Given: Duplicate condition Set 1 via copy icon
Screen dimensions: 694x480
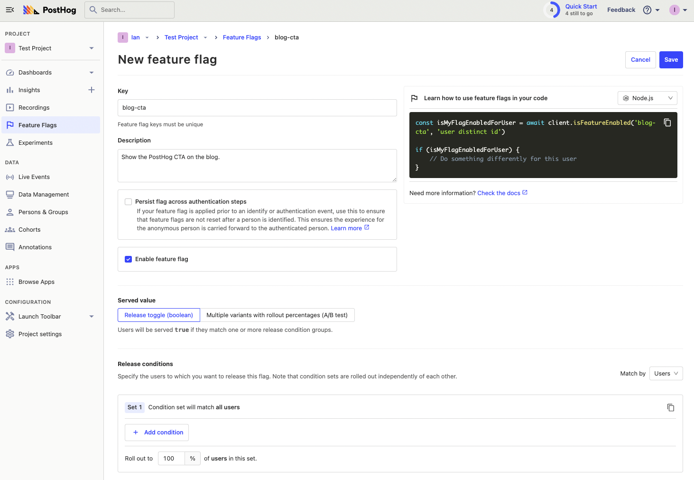Looking at the screenshot, I should click(670, 407).
